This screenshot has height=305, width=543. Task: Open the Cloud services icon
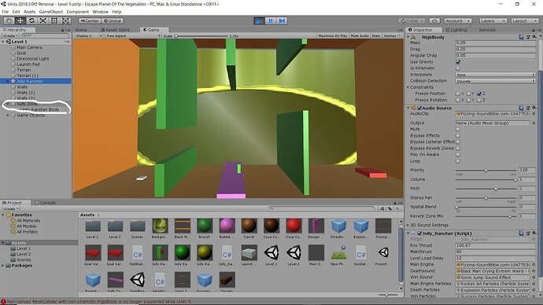[434, 20]
